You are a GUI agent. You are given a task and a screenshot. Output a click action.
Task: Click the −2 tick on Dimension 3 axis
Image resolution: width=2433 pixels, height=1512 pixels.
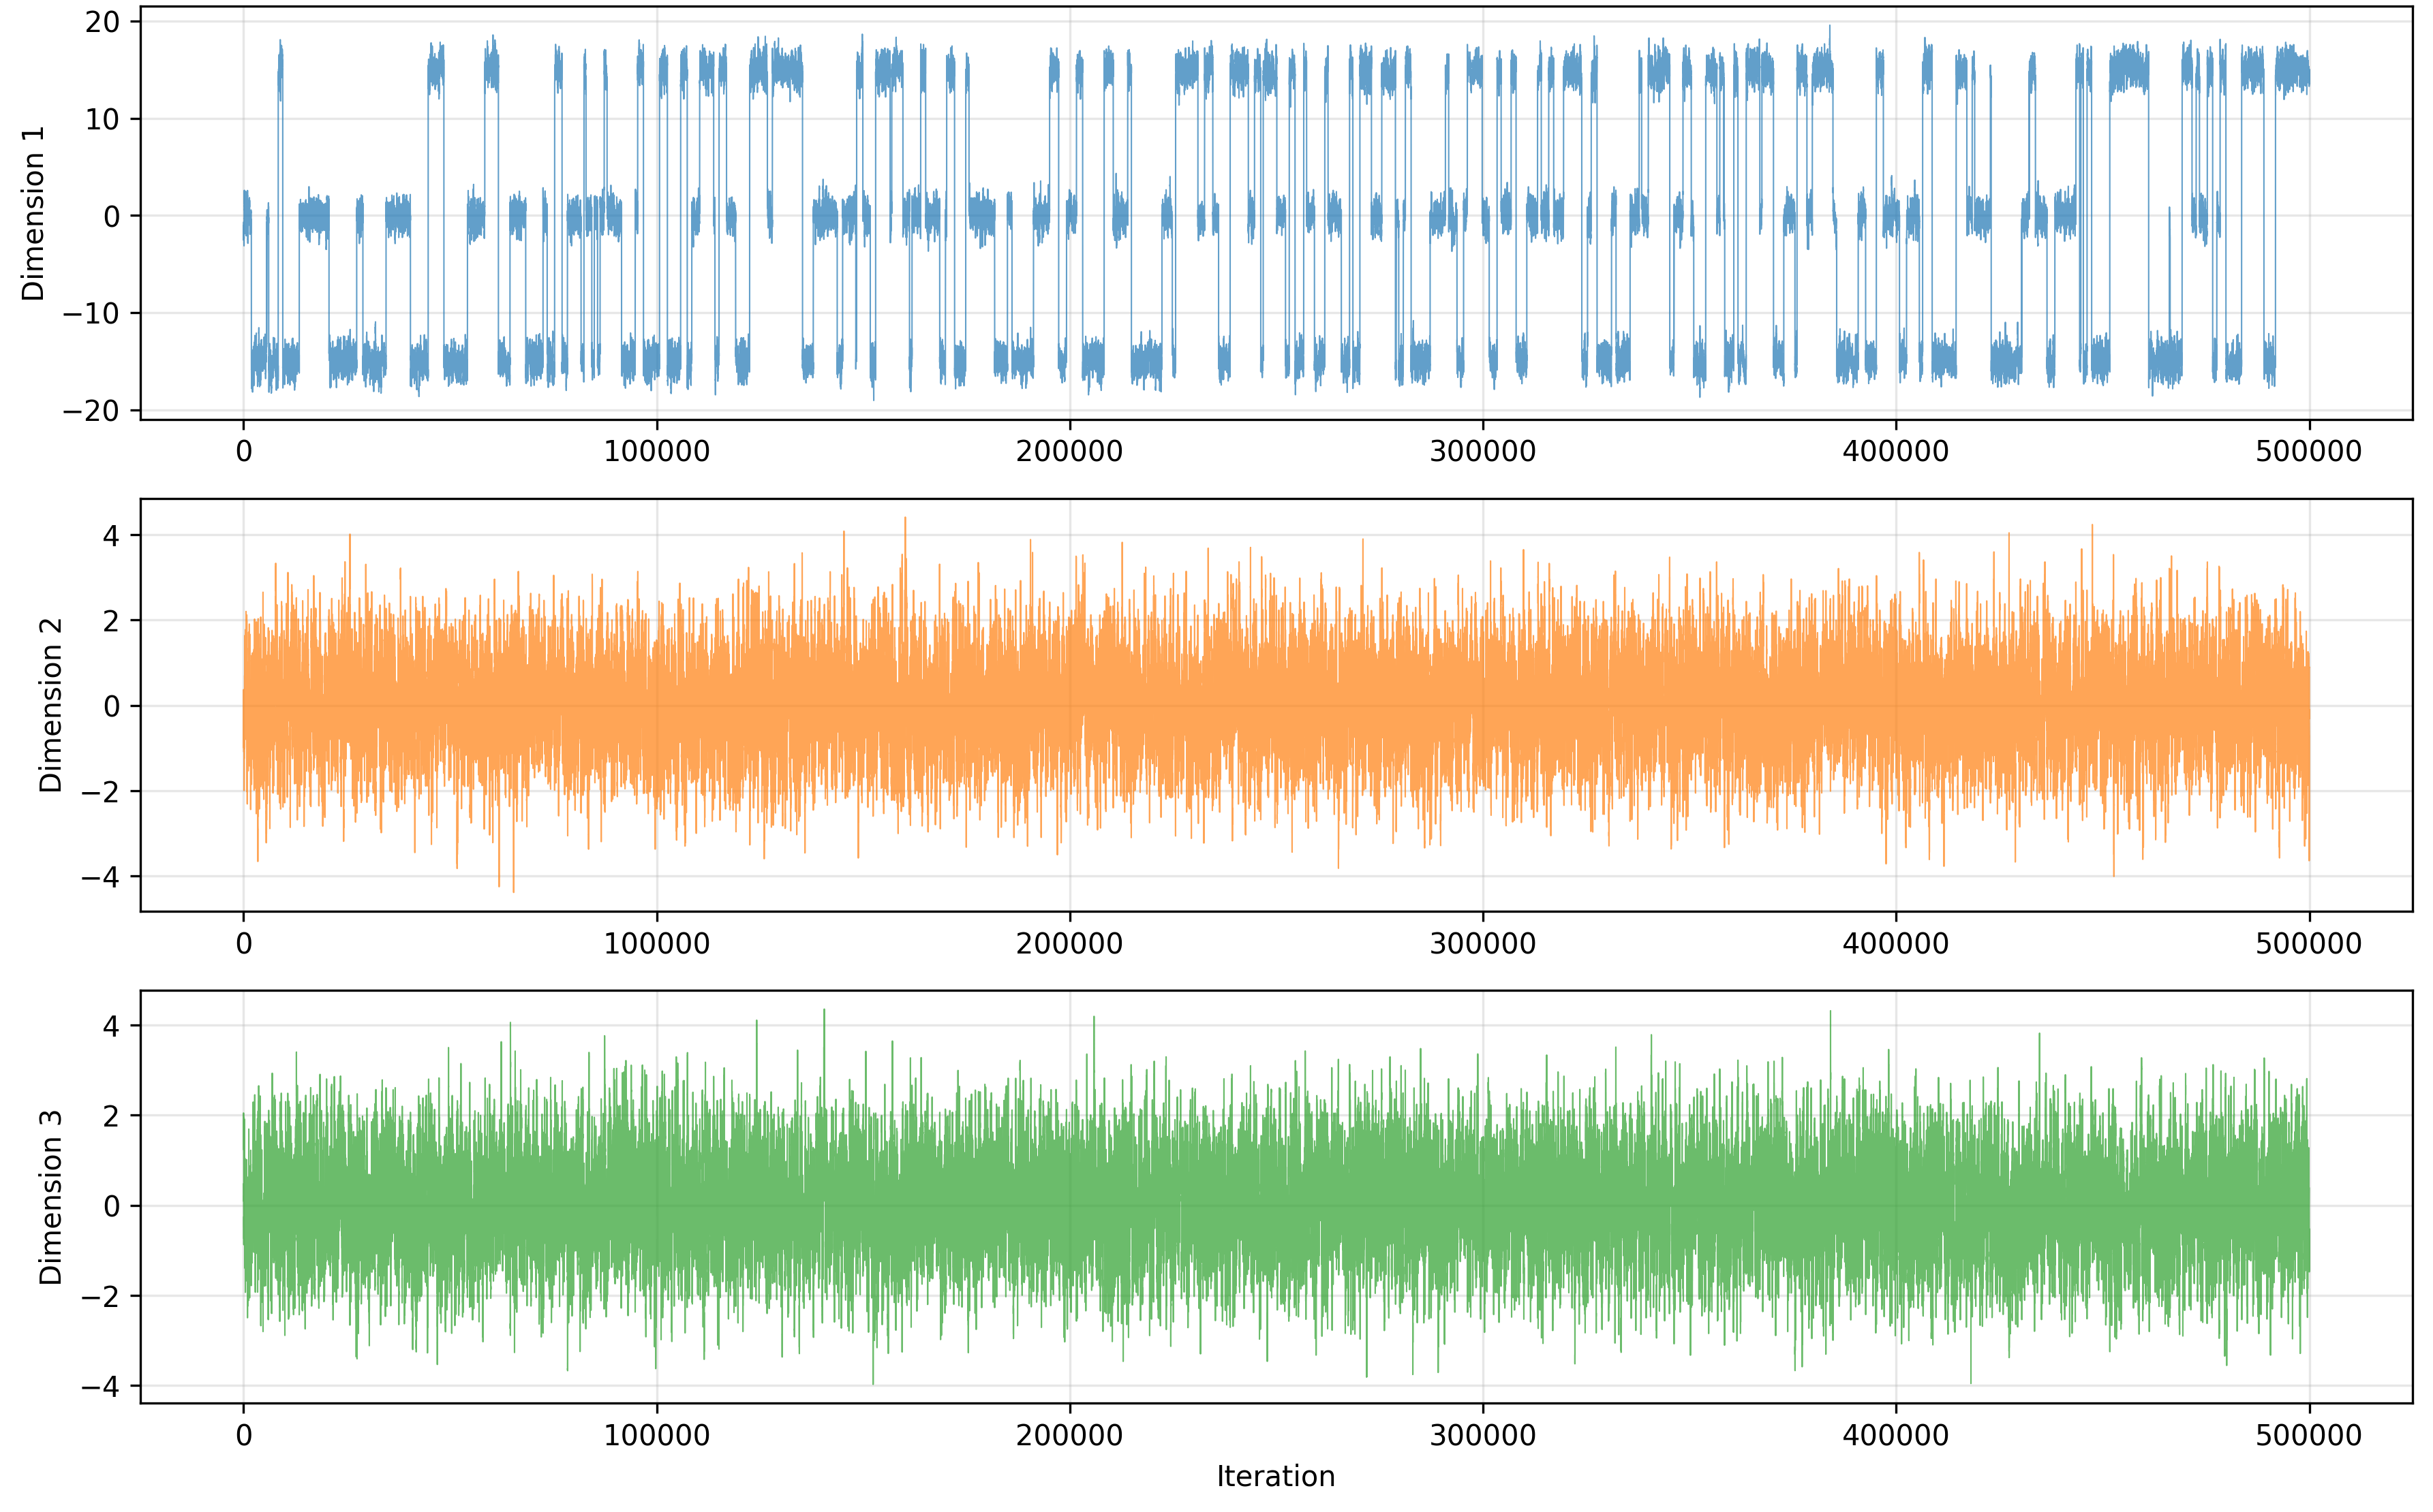[99, 1297]
